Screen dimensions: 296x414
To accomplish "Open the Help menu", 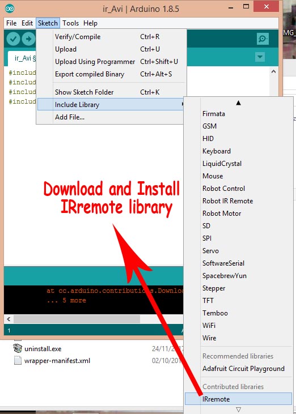I will click(x=90, y=23).
